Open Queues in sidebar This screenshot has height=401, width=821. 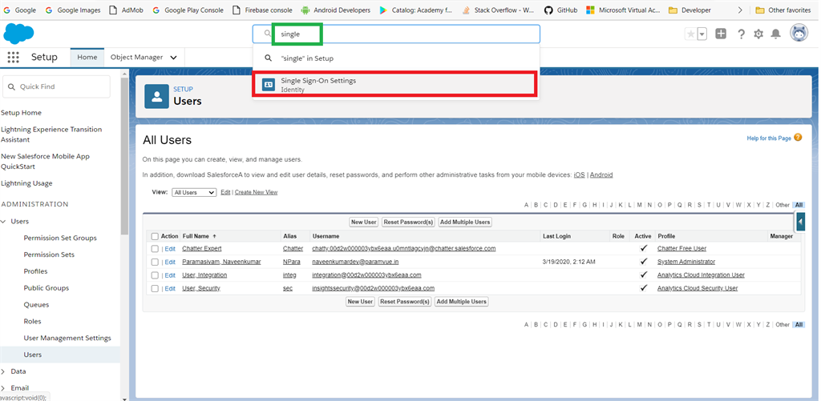click(36, 305)
